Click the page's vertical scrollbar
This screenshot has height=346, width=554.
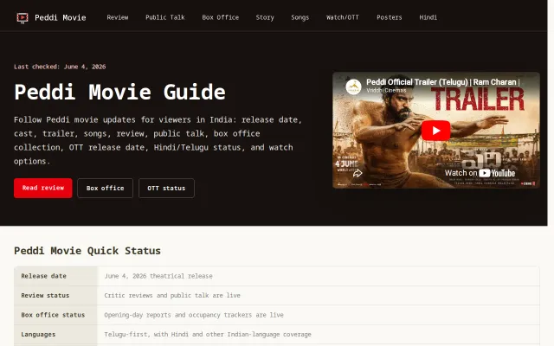(551, 173)
